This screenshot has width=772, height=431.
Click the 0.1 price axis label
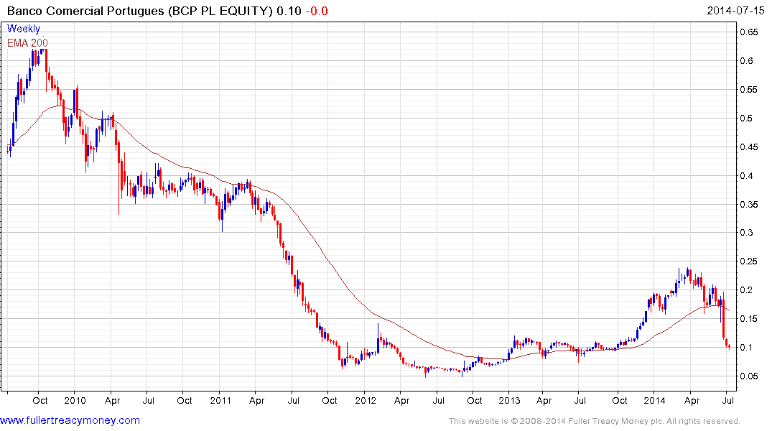[x=746, y=347]
